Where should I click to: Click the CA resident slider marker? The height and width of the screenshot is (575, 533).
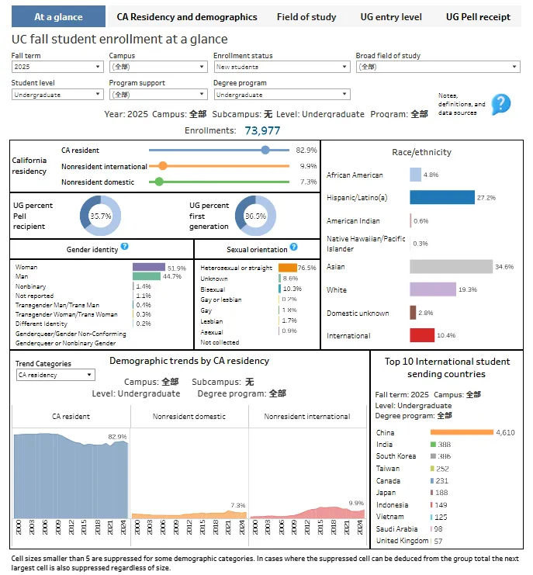point(265,150)
